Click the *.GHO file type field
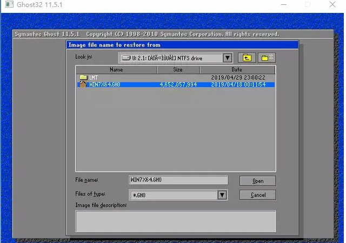The width and height of the screenshot is (346, 243). click(174, 195)
